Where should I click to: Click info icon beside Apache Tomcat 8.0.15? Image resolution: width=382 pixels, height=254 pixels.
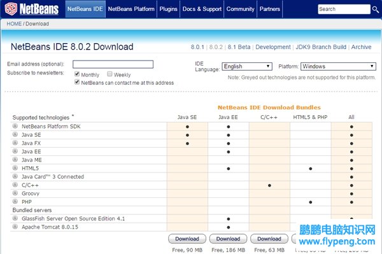(15, 227)
